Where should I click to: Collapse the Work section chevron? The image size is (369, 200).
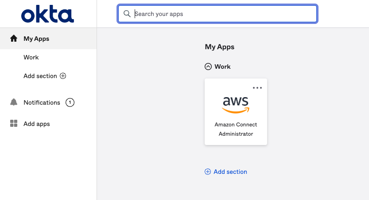click(x=208, y=67)
